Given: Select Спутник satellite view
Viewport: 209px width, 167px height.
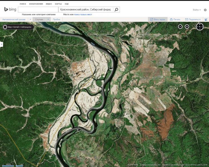Looking at the screenshot, I should tap(39, 19).
